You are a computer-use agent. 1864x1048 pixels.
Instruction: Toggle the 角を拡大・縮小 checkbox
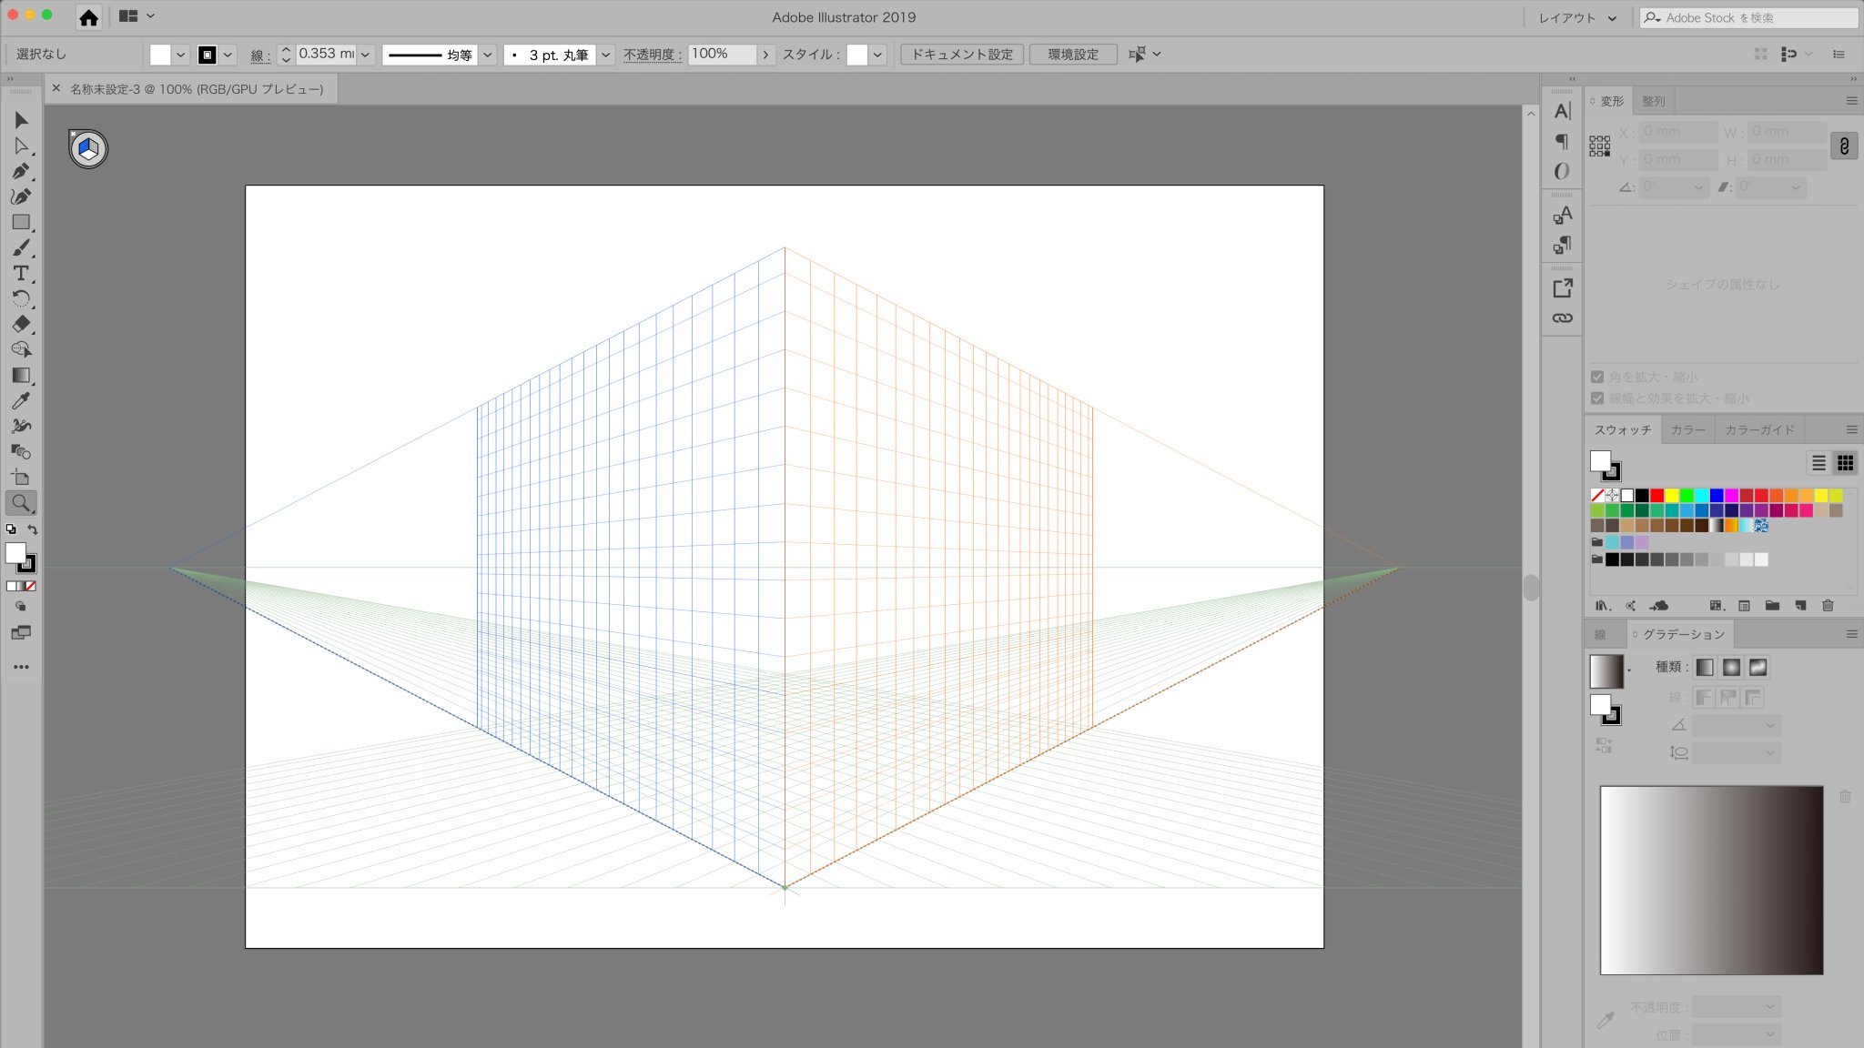pyautogui.click(x=1597, y=377)
